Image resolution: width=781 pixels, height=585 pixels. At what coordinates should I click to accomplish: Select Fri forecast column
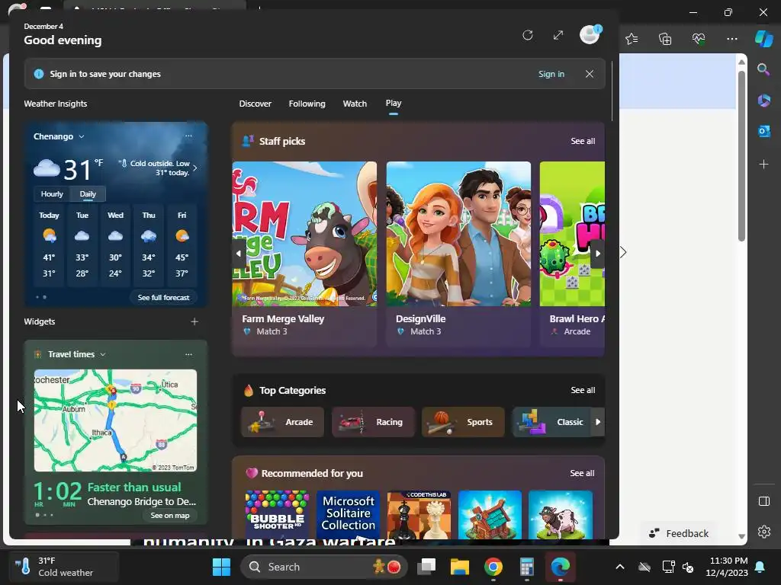pyautogui.click(x=182, y=245)
